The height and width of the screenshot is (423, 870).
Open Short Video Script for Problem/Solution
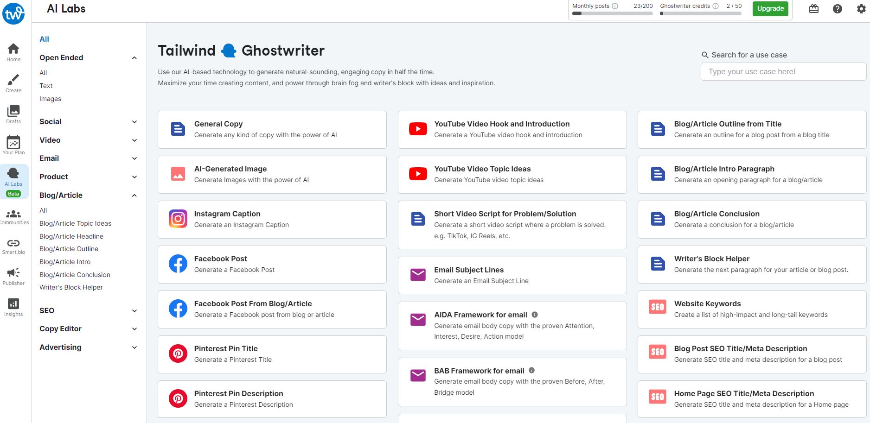[x=512, y=225]
